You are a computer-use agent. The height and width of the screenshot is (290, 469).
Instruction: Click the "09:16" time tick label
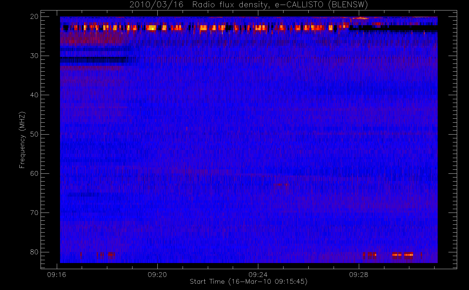[57, 275]
